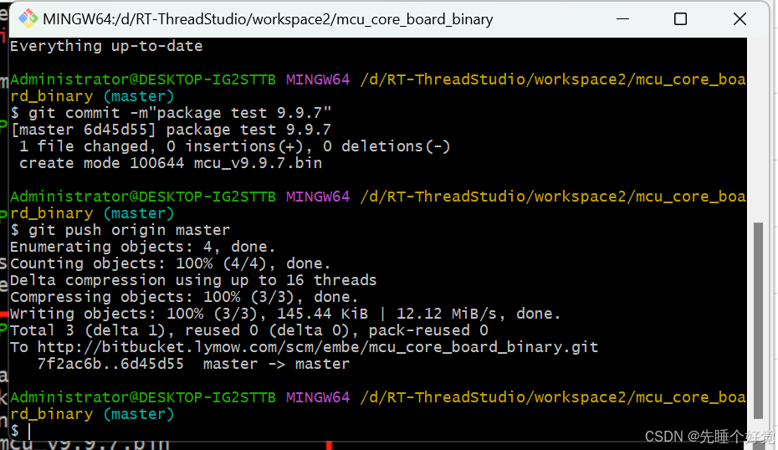Click '7f2ac6b..6d45d55 master -> master' line
The image size is (778, 450).
[x=193, y=364]
